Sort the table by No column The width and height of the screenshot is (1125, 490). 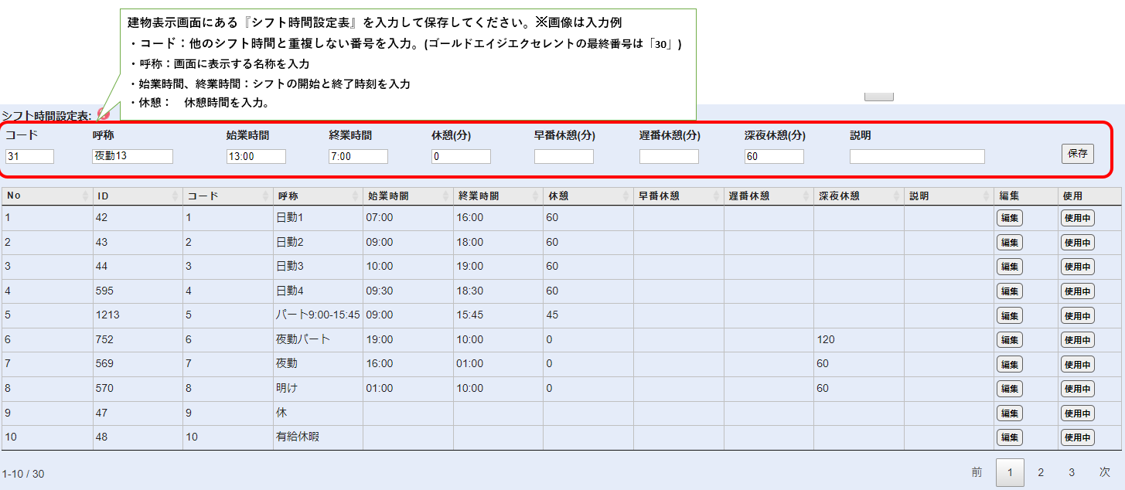[46, 196]
